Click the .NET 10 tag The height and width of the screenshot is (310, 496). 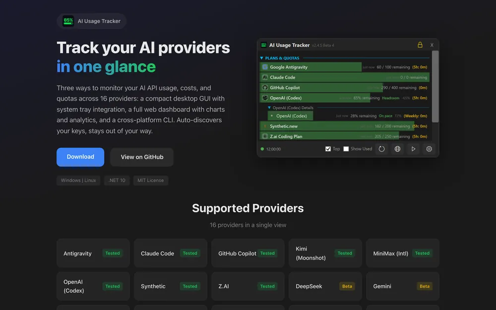click(x=117, y=181)
